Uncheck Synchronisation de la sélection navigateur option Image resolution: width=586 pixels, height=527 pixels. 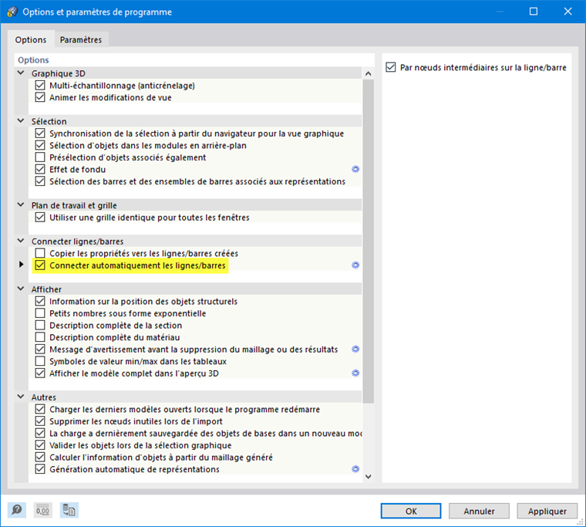40,133
